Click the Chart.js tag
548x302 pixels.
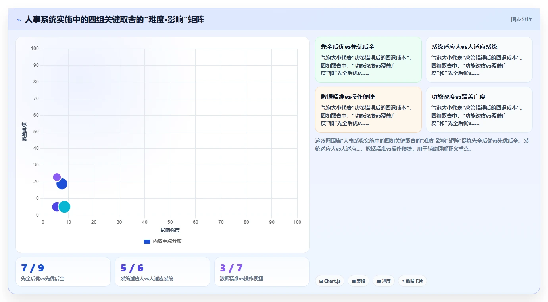330,281
